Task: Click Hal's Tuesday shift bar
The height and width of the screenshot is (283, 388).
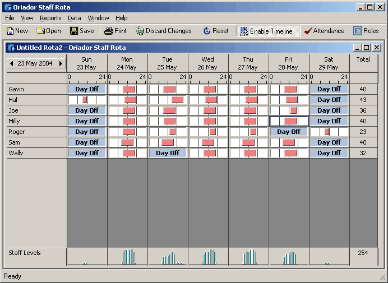Action: (x=177, y=100)
